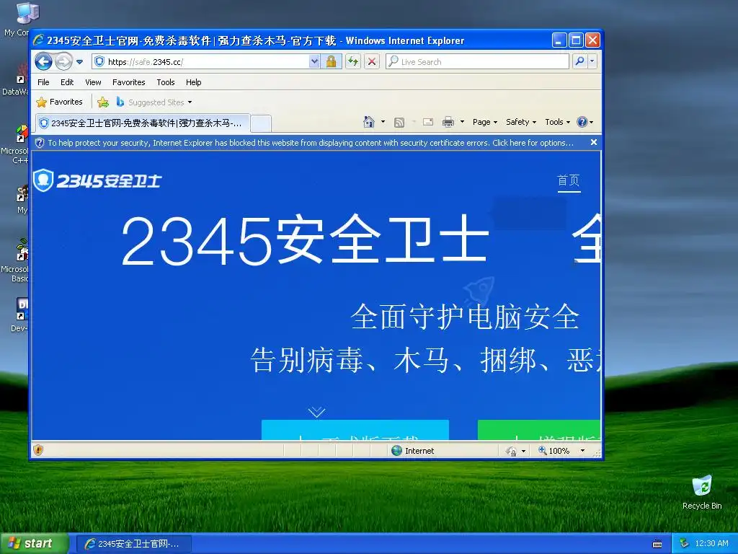
Task: Expand the Print options dropdown arrow
Action: (462, 122)
